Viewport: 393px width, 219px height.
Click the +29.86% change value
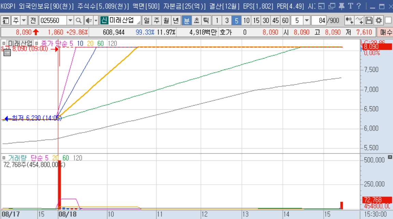pos(77,32)
